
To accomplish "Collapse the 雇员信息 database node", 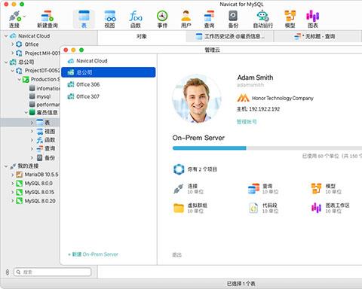I will point(26,112).
